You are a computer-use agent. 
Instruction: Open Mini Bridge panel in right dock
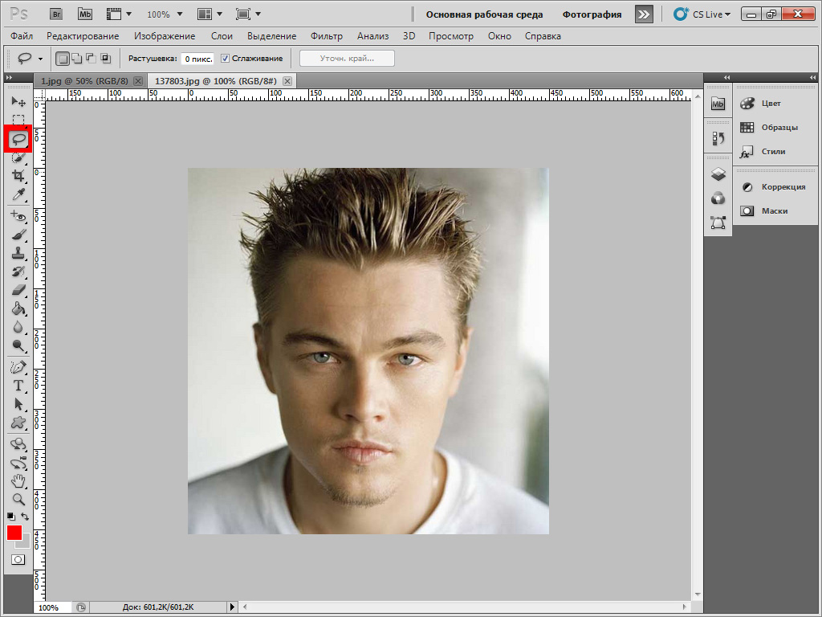tap(718, 104)
